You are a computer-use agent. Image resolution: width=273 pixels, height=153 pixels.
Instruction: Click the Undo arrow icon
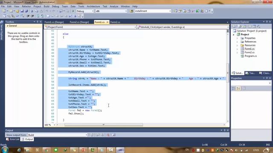(x=47, y=11)
